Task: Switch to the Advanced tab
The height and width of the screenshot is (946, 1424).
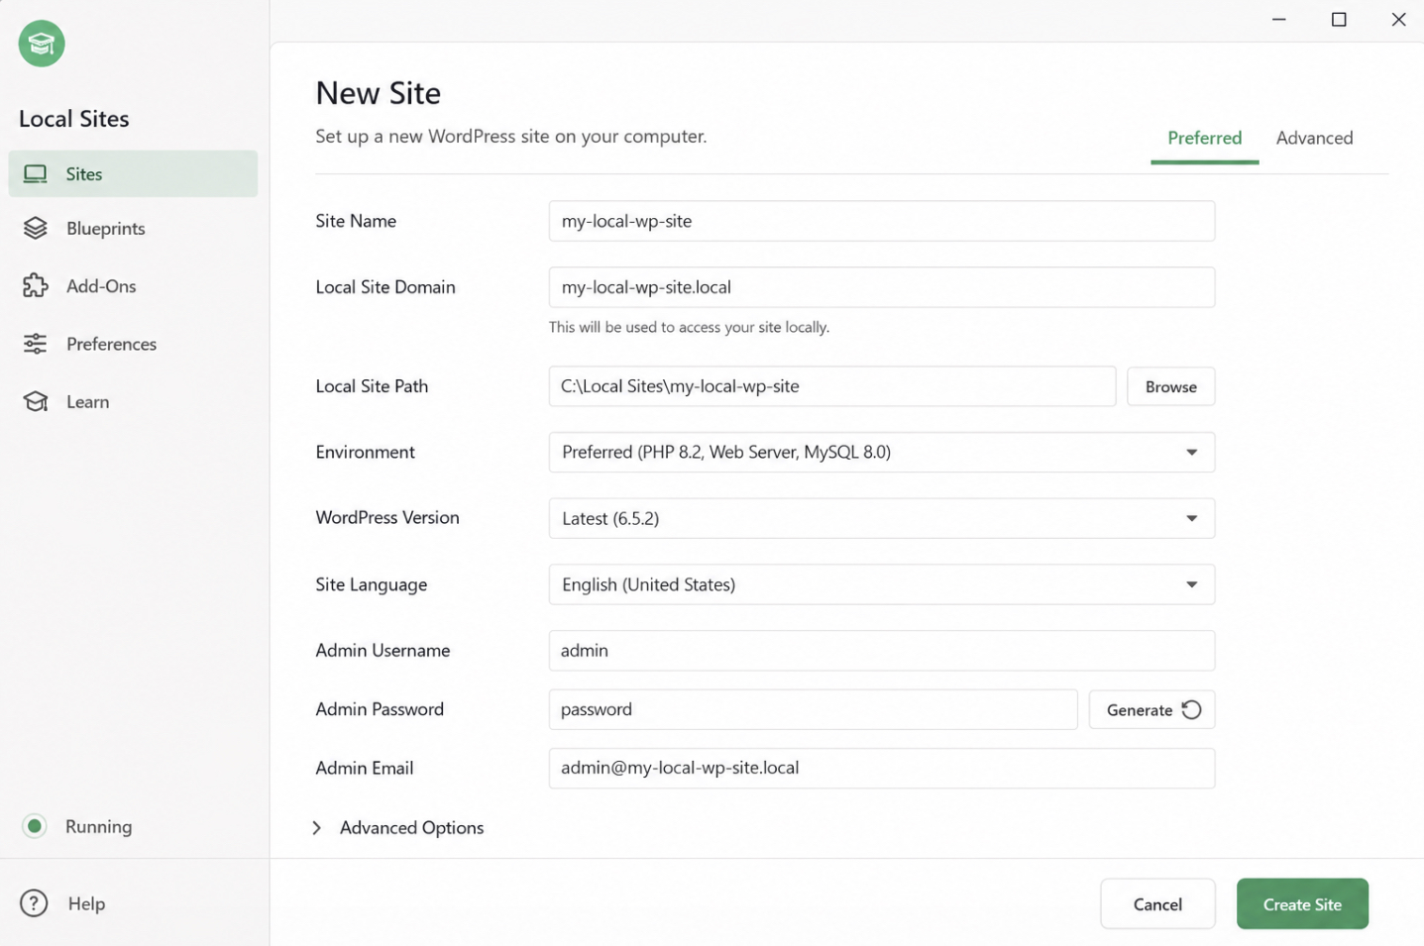Action: click(1314, 139)
